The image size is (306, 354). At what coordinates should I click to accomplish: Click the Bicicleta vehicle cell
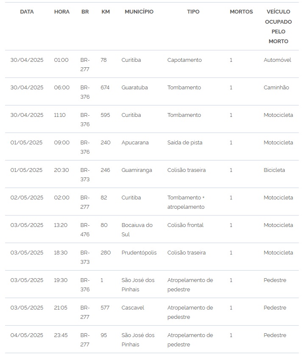(x=274, y=170)
